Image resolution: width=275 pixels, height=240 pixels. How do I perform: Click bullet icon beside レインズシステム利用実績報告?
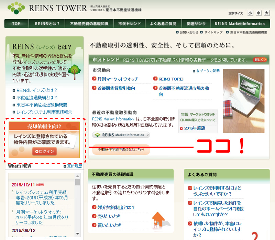pyautogui.click(x=14, y=112)
